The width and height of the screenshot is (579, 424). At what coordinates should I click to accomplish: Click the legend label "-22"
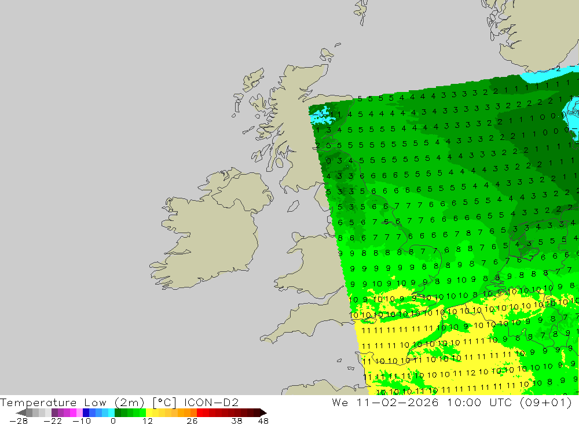click(x=53, y=421)
